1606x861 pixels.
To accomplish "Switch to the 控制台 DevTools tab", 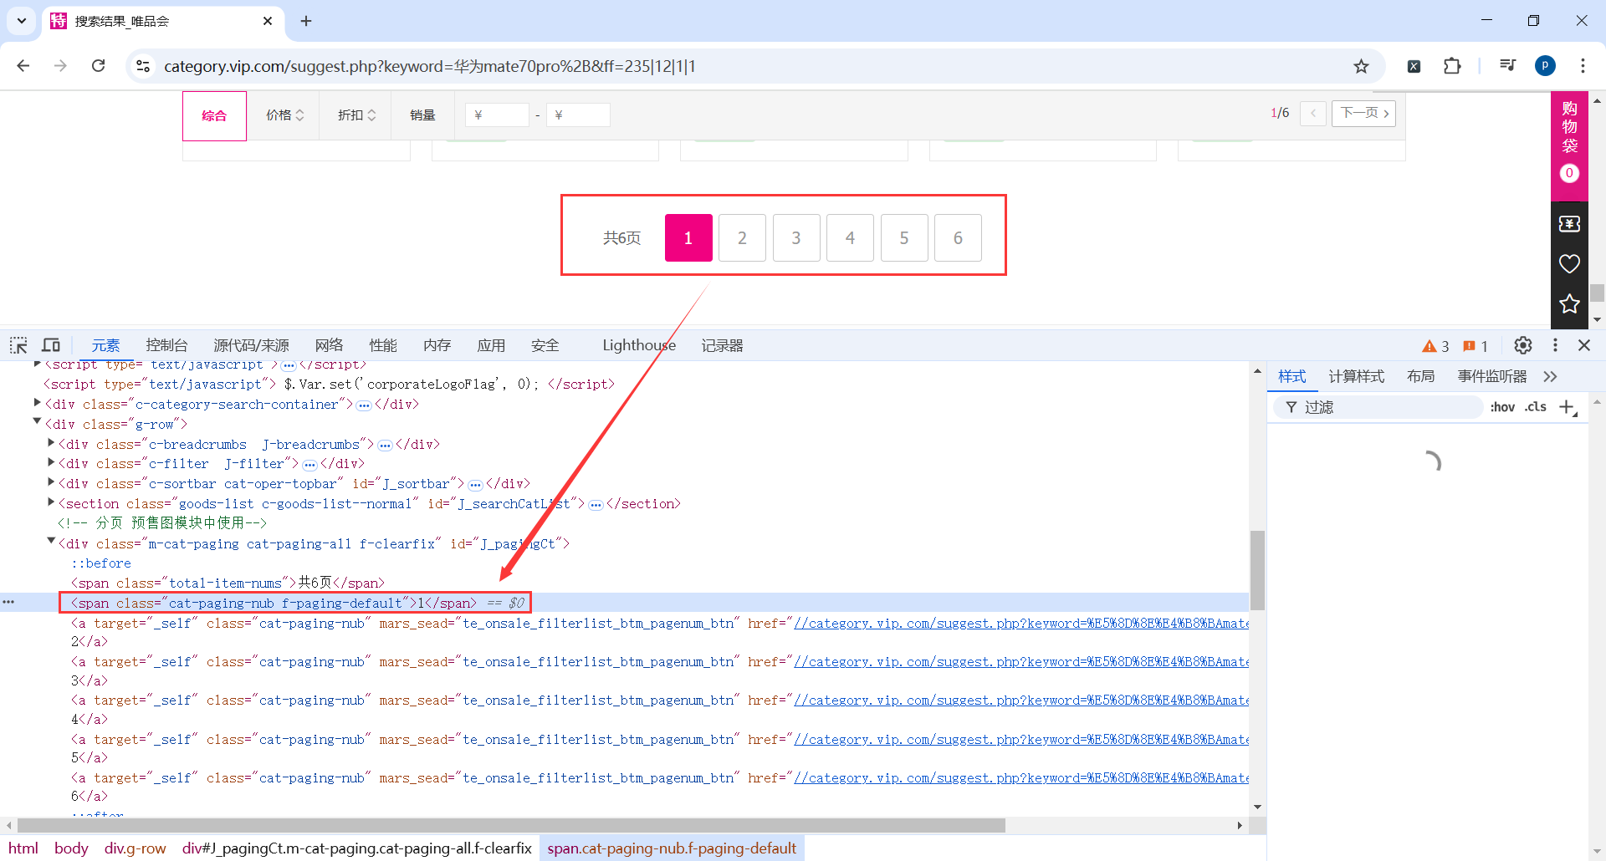I will [x=166, y=345].
